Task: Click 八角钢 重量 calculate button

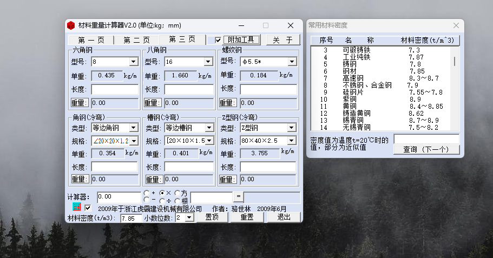Action: point(153,103)
